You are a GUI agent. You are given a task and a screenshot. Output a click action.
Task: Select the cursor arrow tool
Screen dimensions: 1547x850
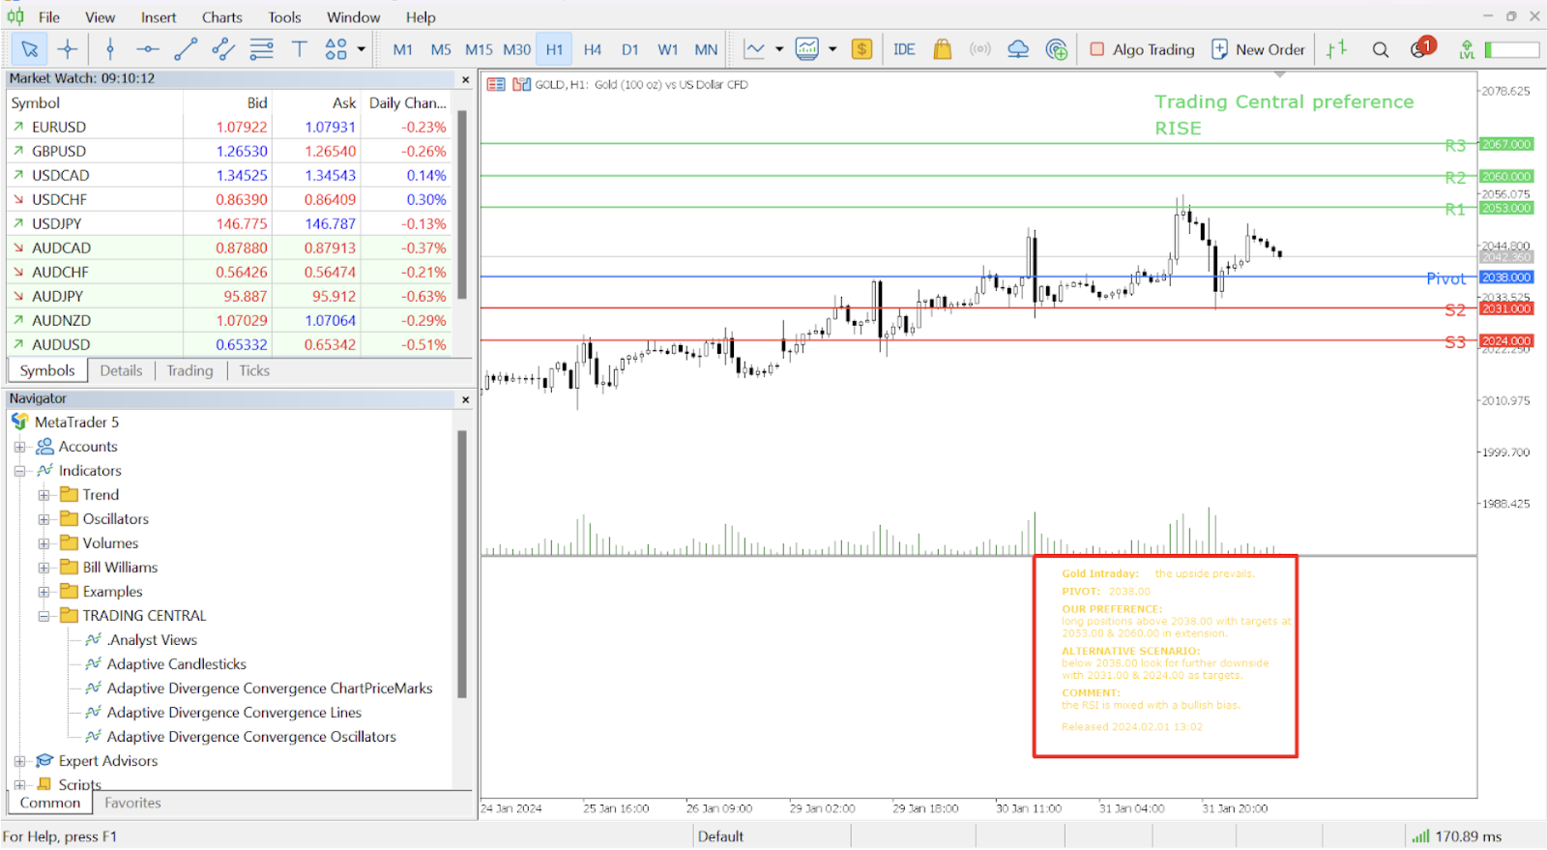30,49
